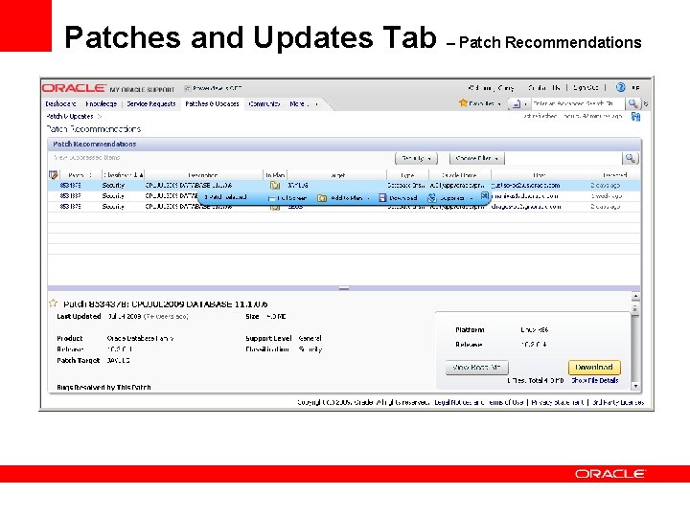Click the Favorites star icon
This screenshot has height=517, width=690.
click(x=463, y=102)
